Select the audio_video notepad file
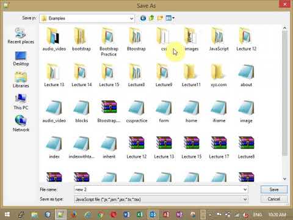 tap(54, 111)
